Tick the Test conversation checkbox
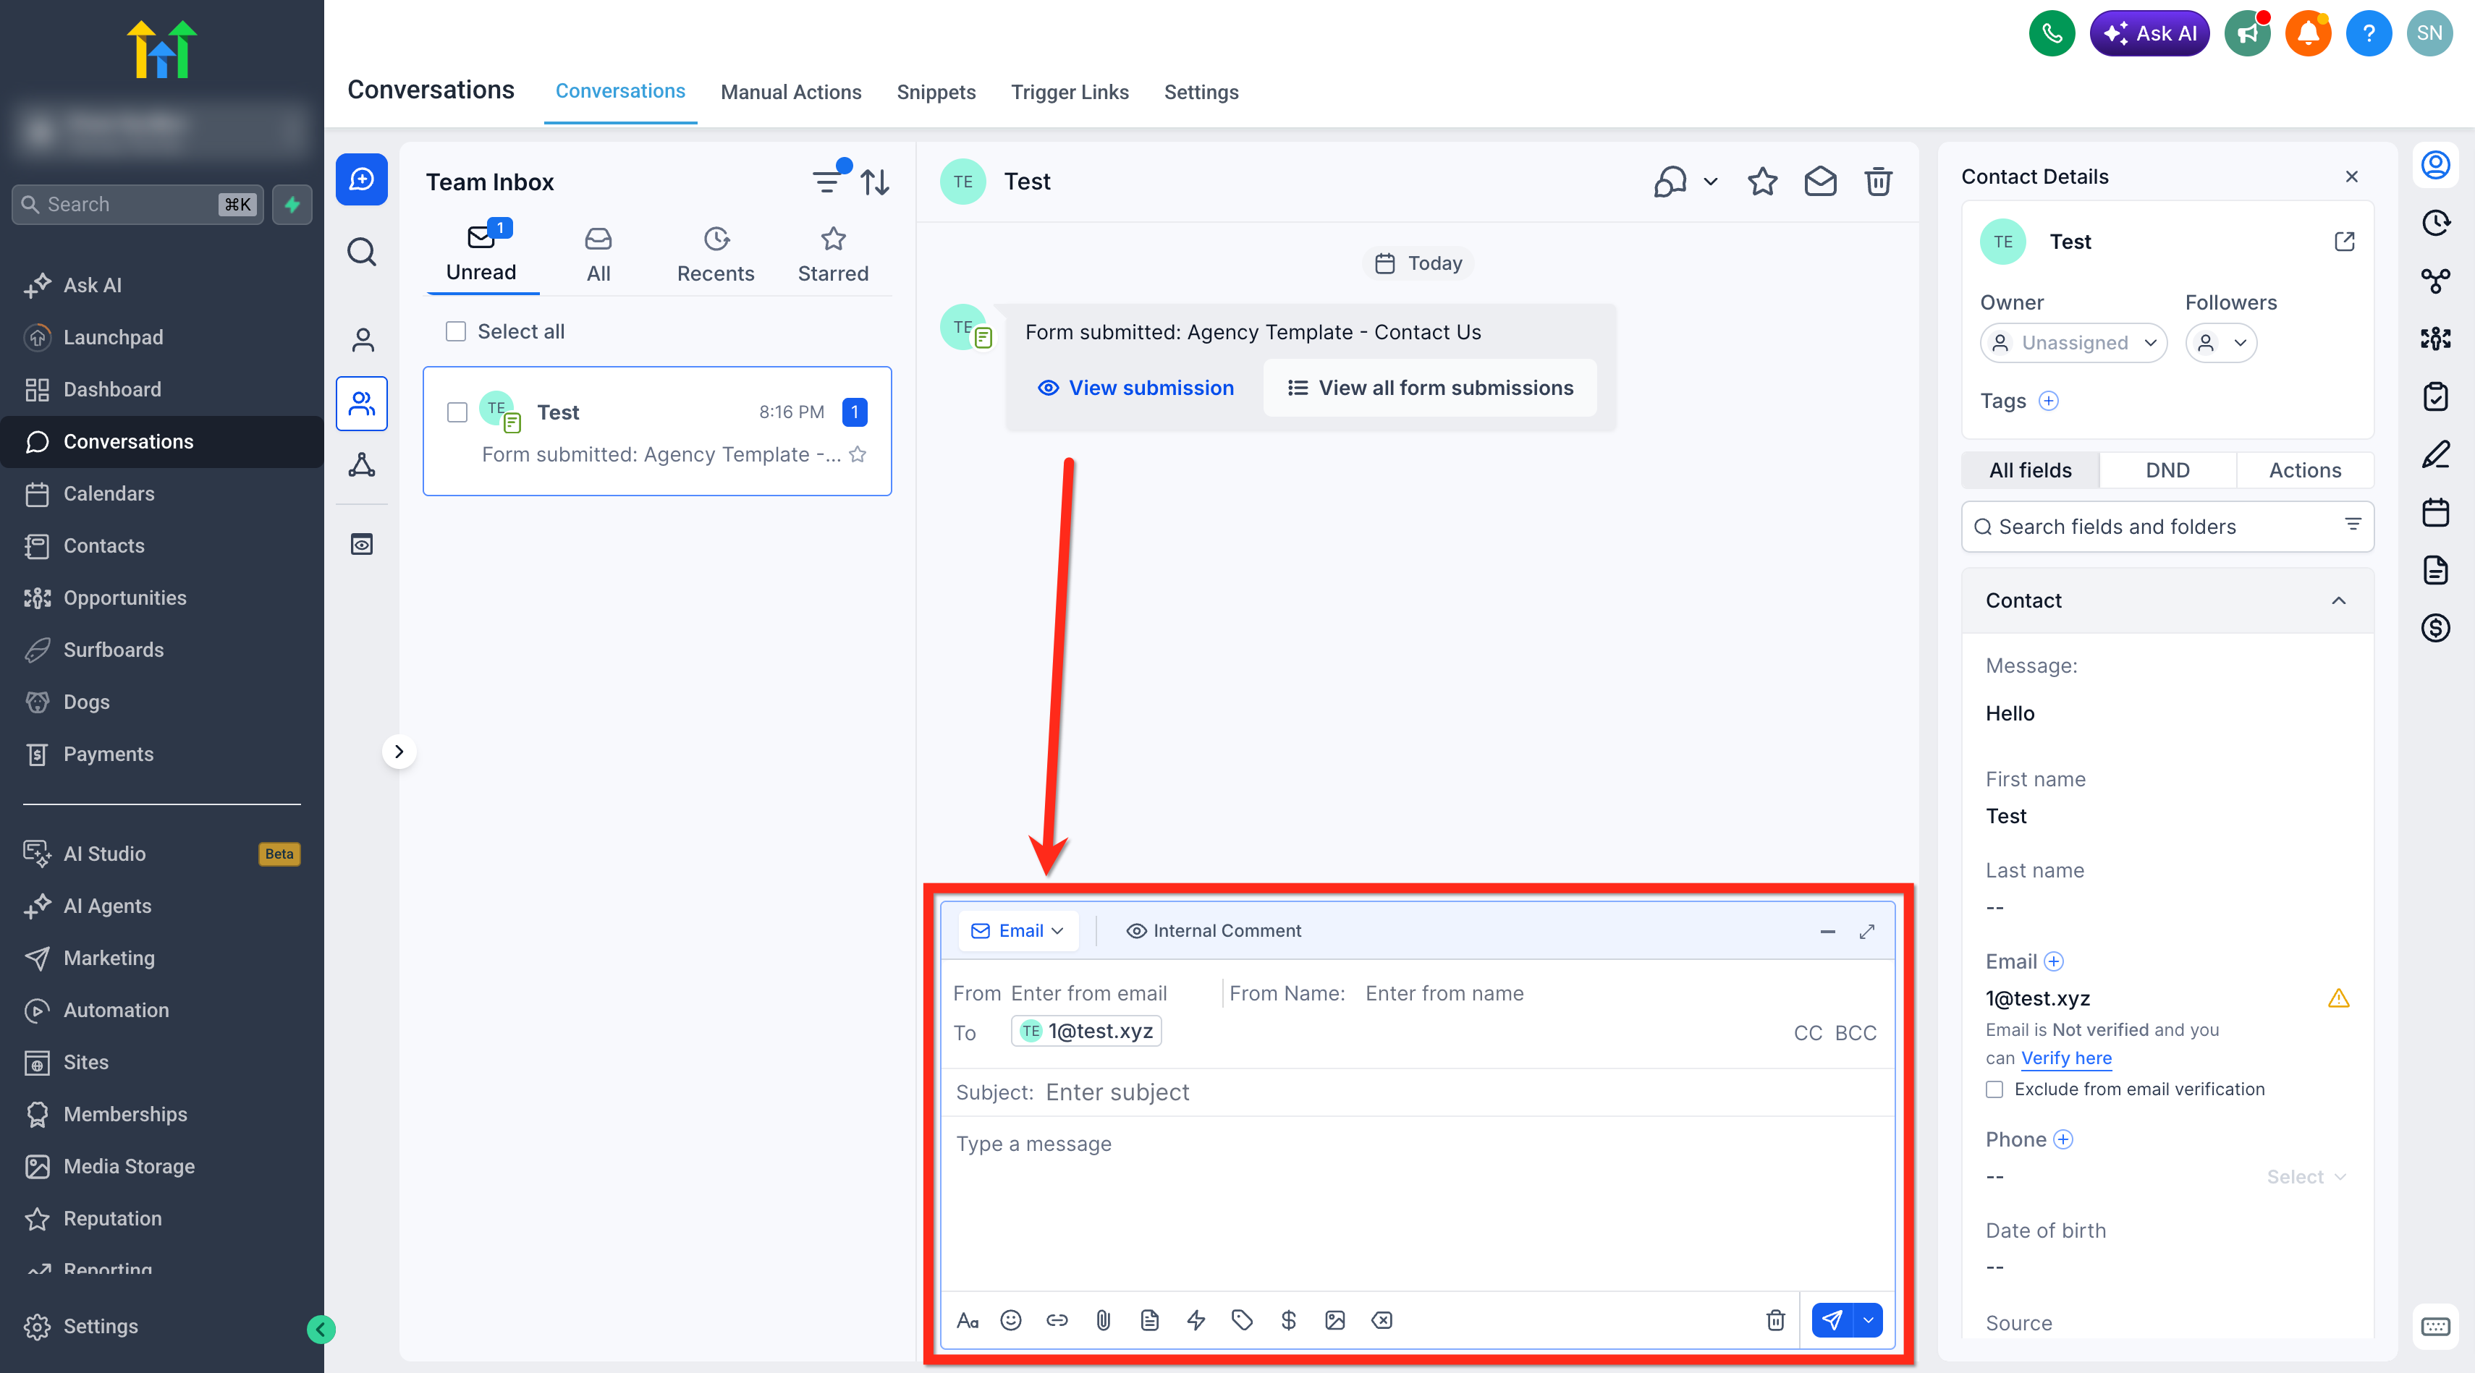The width and height of the screenshot is (2475, 1373). coord(457,412)
